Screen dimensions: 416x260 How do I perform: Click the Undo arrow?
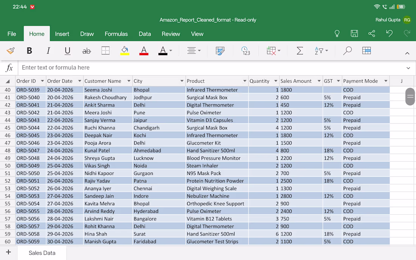click(x=389, y=33)
